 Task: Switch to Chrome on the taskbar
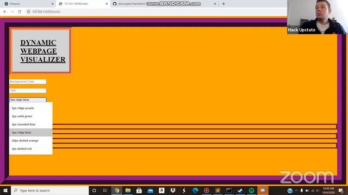(117, 190)
